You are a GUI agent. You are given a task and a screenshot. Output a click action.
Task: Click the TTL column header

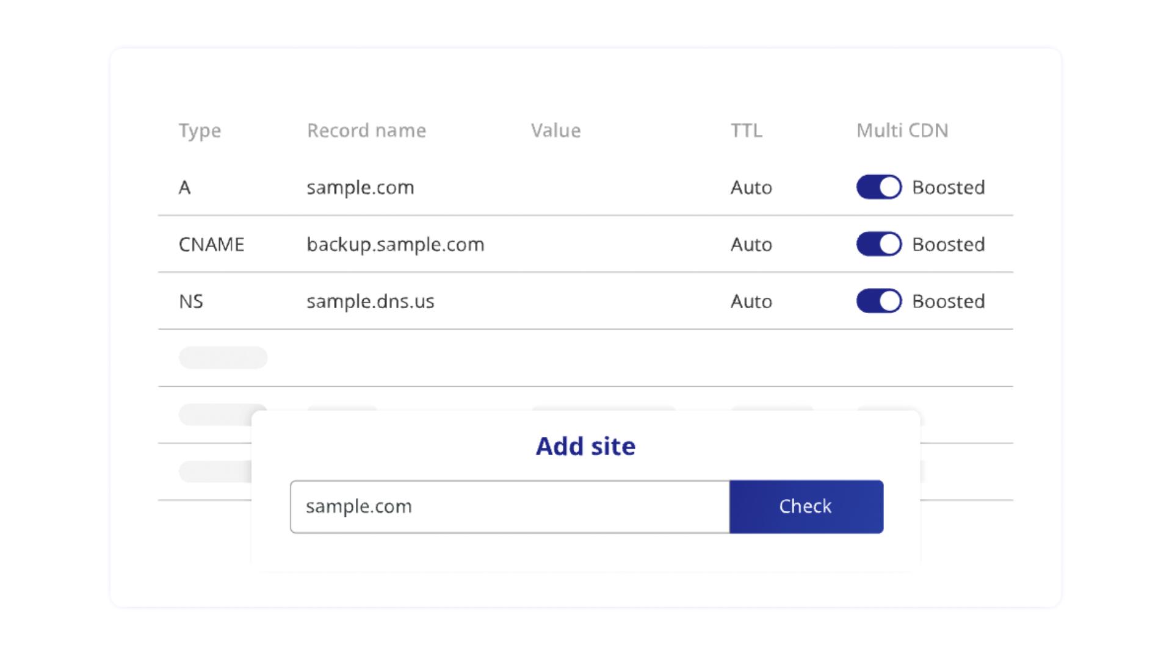(746, 131)
